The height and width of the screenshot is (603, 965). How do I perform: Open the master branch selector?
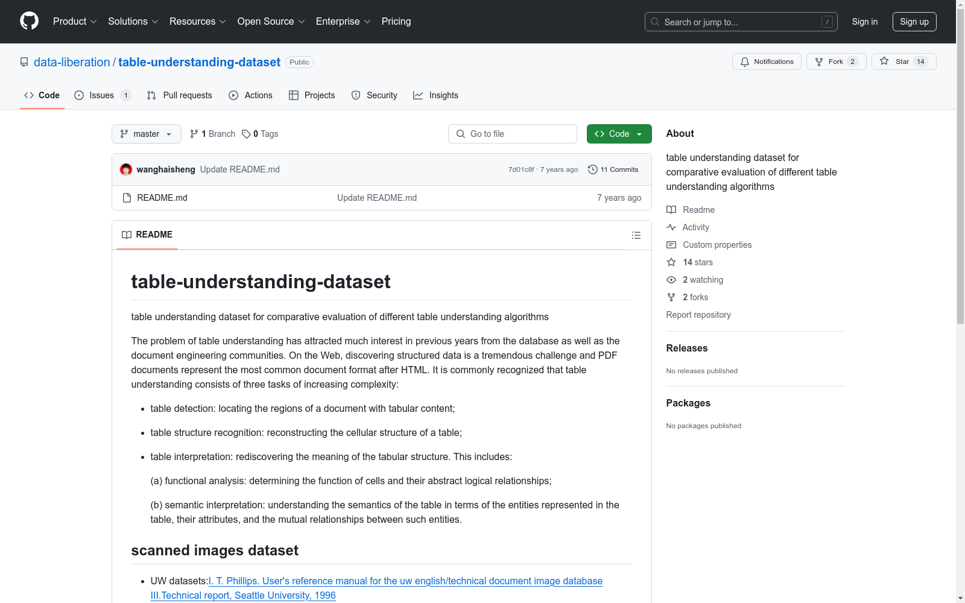(147, 134)
